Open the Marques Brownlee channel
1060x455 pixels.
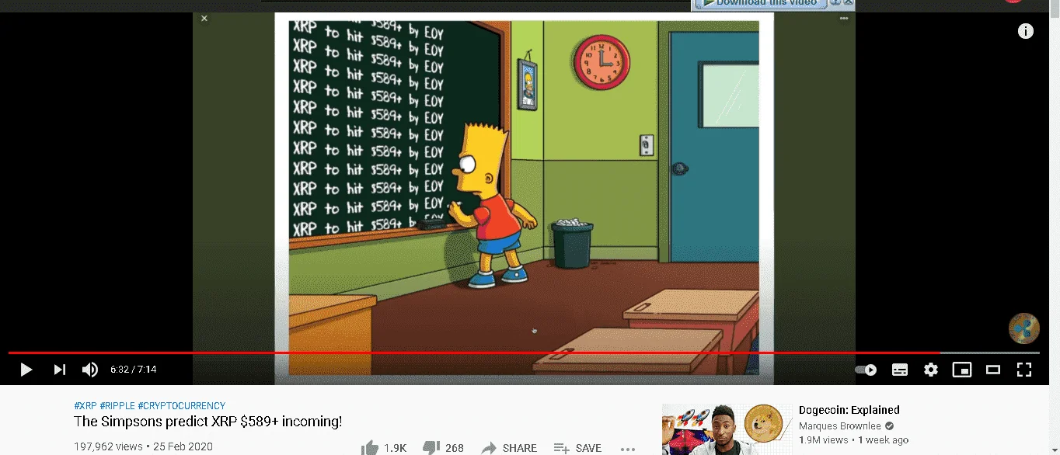coord(841,426)
